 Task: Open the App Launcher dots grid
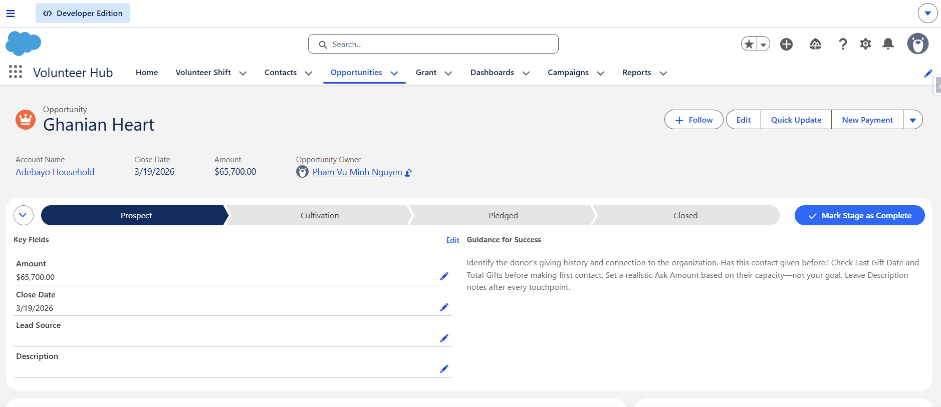point(16,72)
